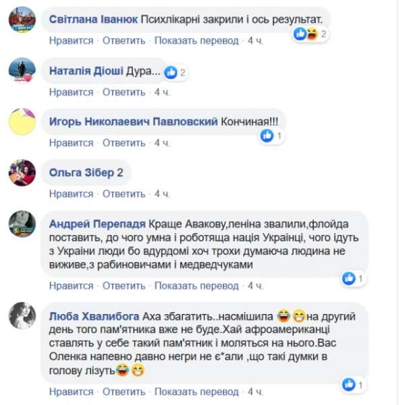This screenshot has width=405, height=405.
Task: Open Наталія Діоші's profile picture
Action: [x=22, y=71]
